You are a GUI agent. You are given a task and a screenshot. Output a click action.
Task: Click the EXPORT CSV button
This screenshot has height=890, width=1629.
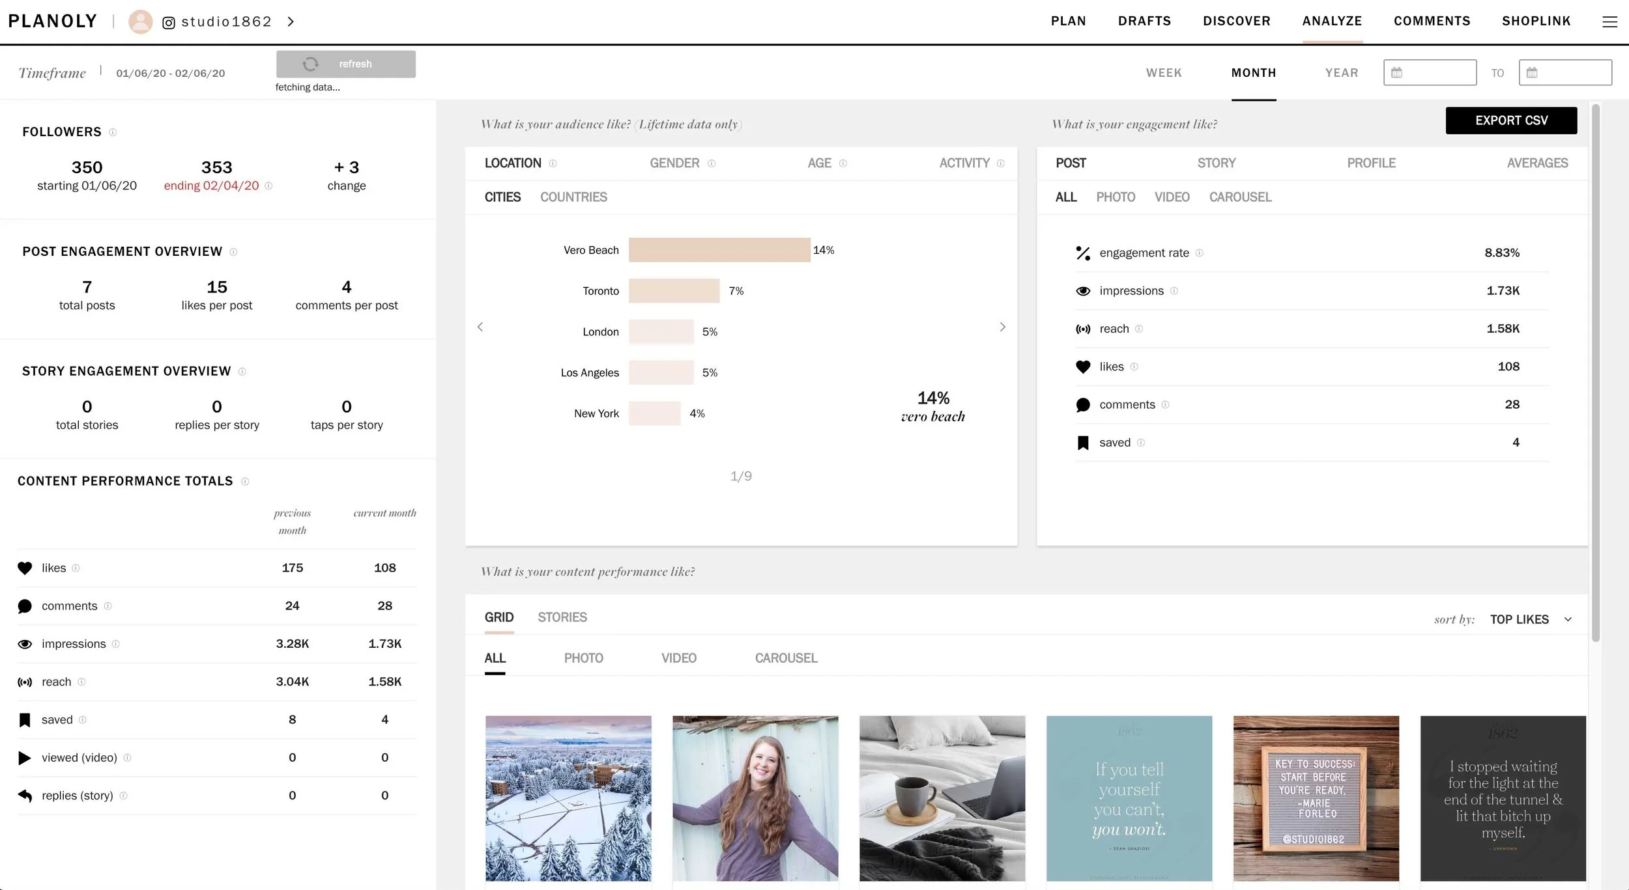click(x=1511, y=120)
